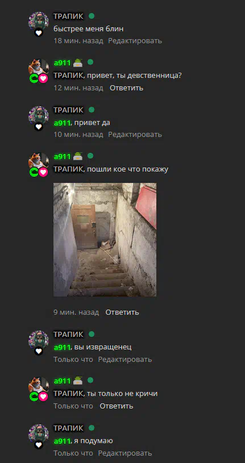The width and height of the screenshot is (245, 463).
Task: Click the heart badge under ТРАПИК's avatar on 'я подумаю'
Action: (x=39, y=445)
